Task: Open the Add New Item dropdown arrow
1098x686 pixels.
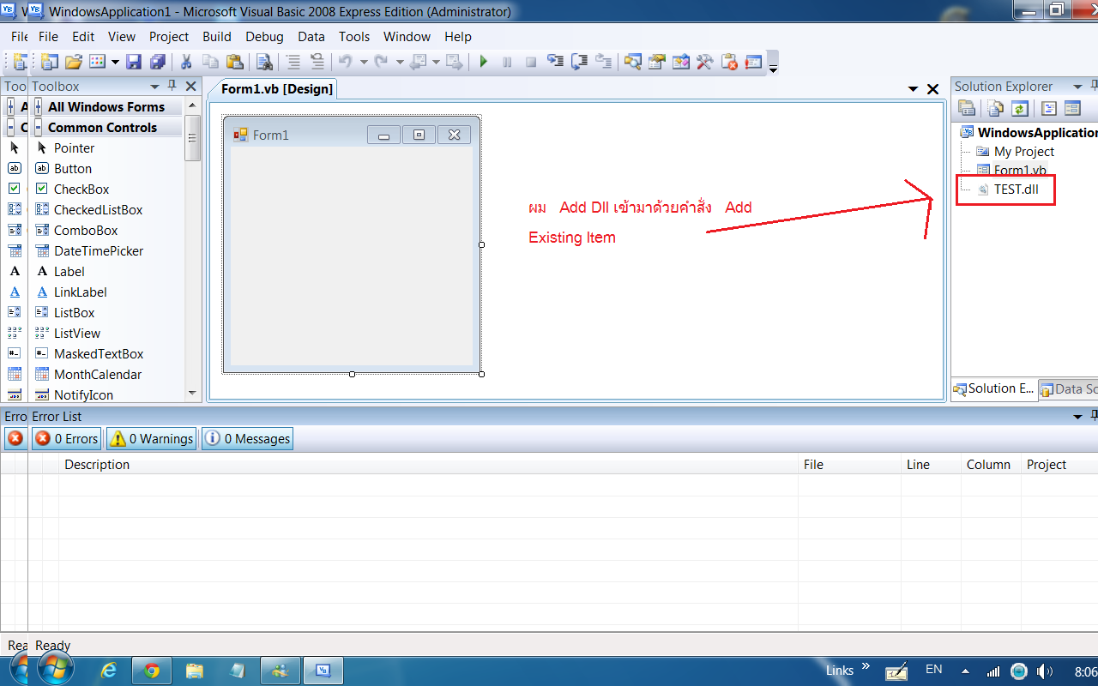Action: (x=115, y=62)
